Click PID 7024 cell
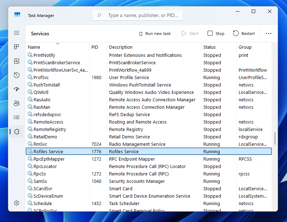Viewport: 287px width, 222px height. click(96, 144)
